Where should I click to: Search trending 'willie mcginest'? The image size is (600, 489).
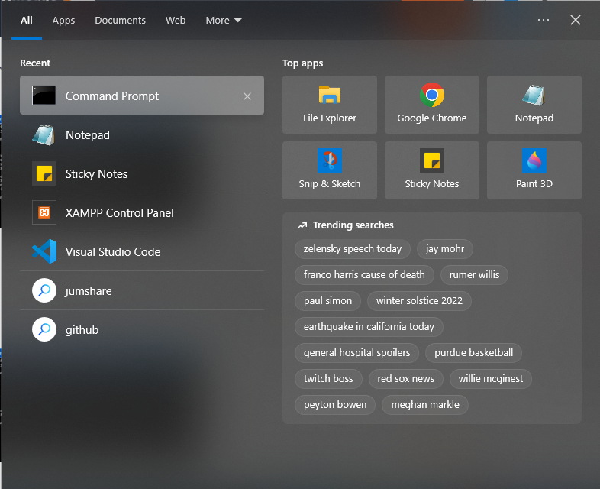pyautogui.click(x=491, y=379)
